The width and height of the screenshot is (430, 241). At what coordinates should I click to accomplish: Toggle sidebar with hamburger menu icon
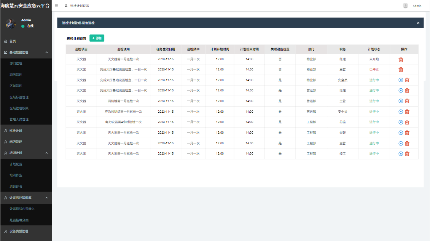click(x=57, y=6)
